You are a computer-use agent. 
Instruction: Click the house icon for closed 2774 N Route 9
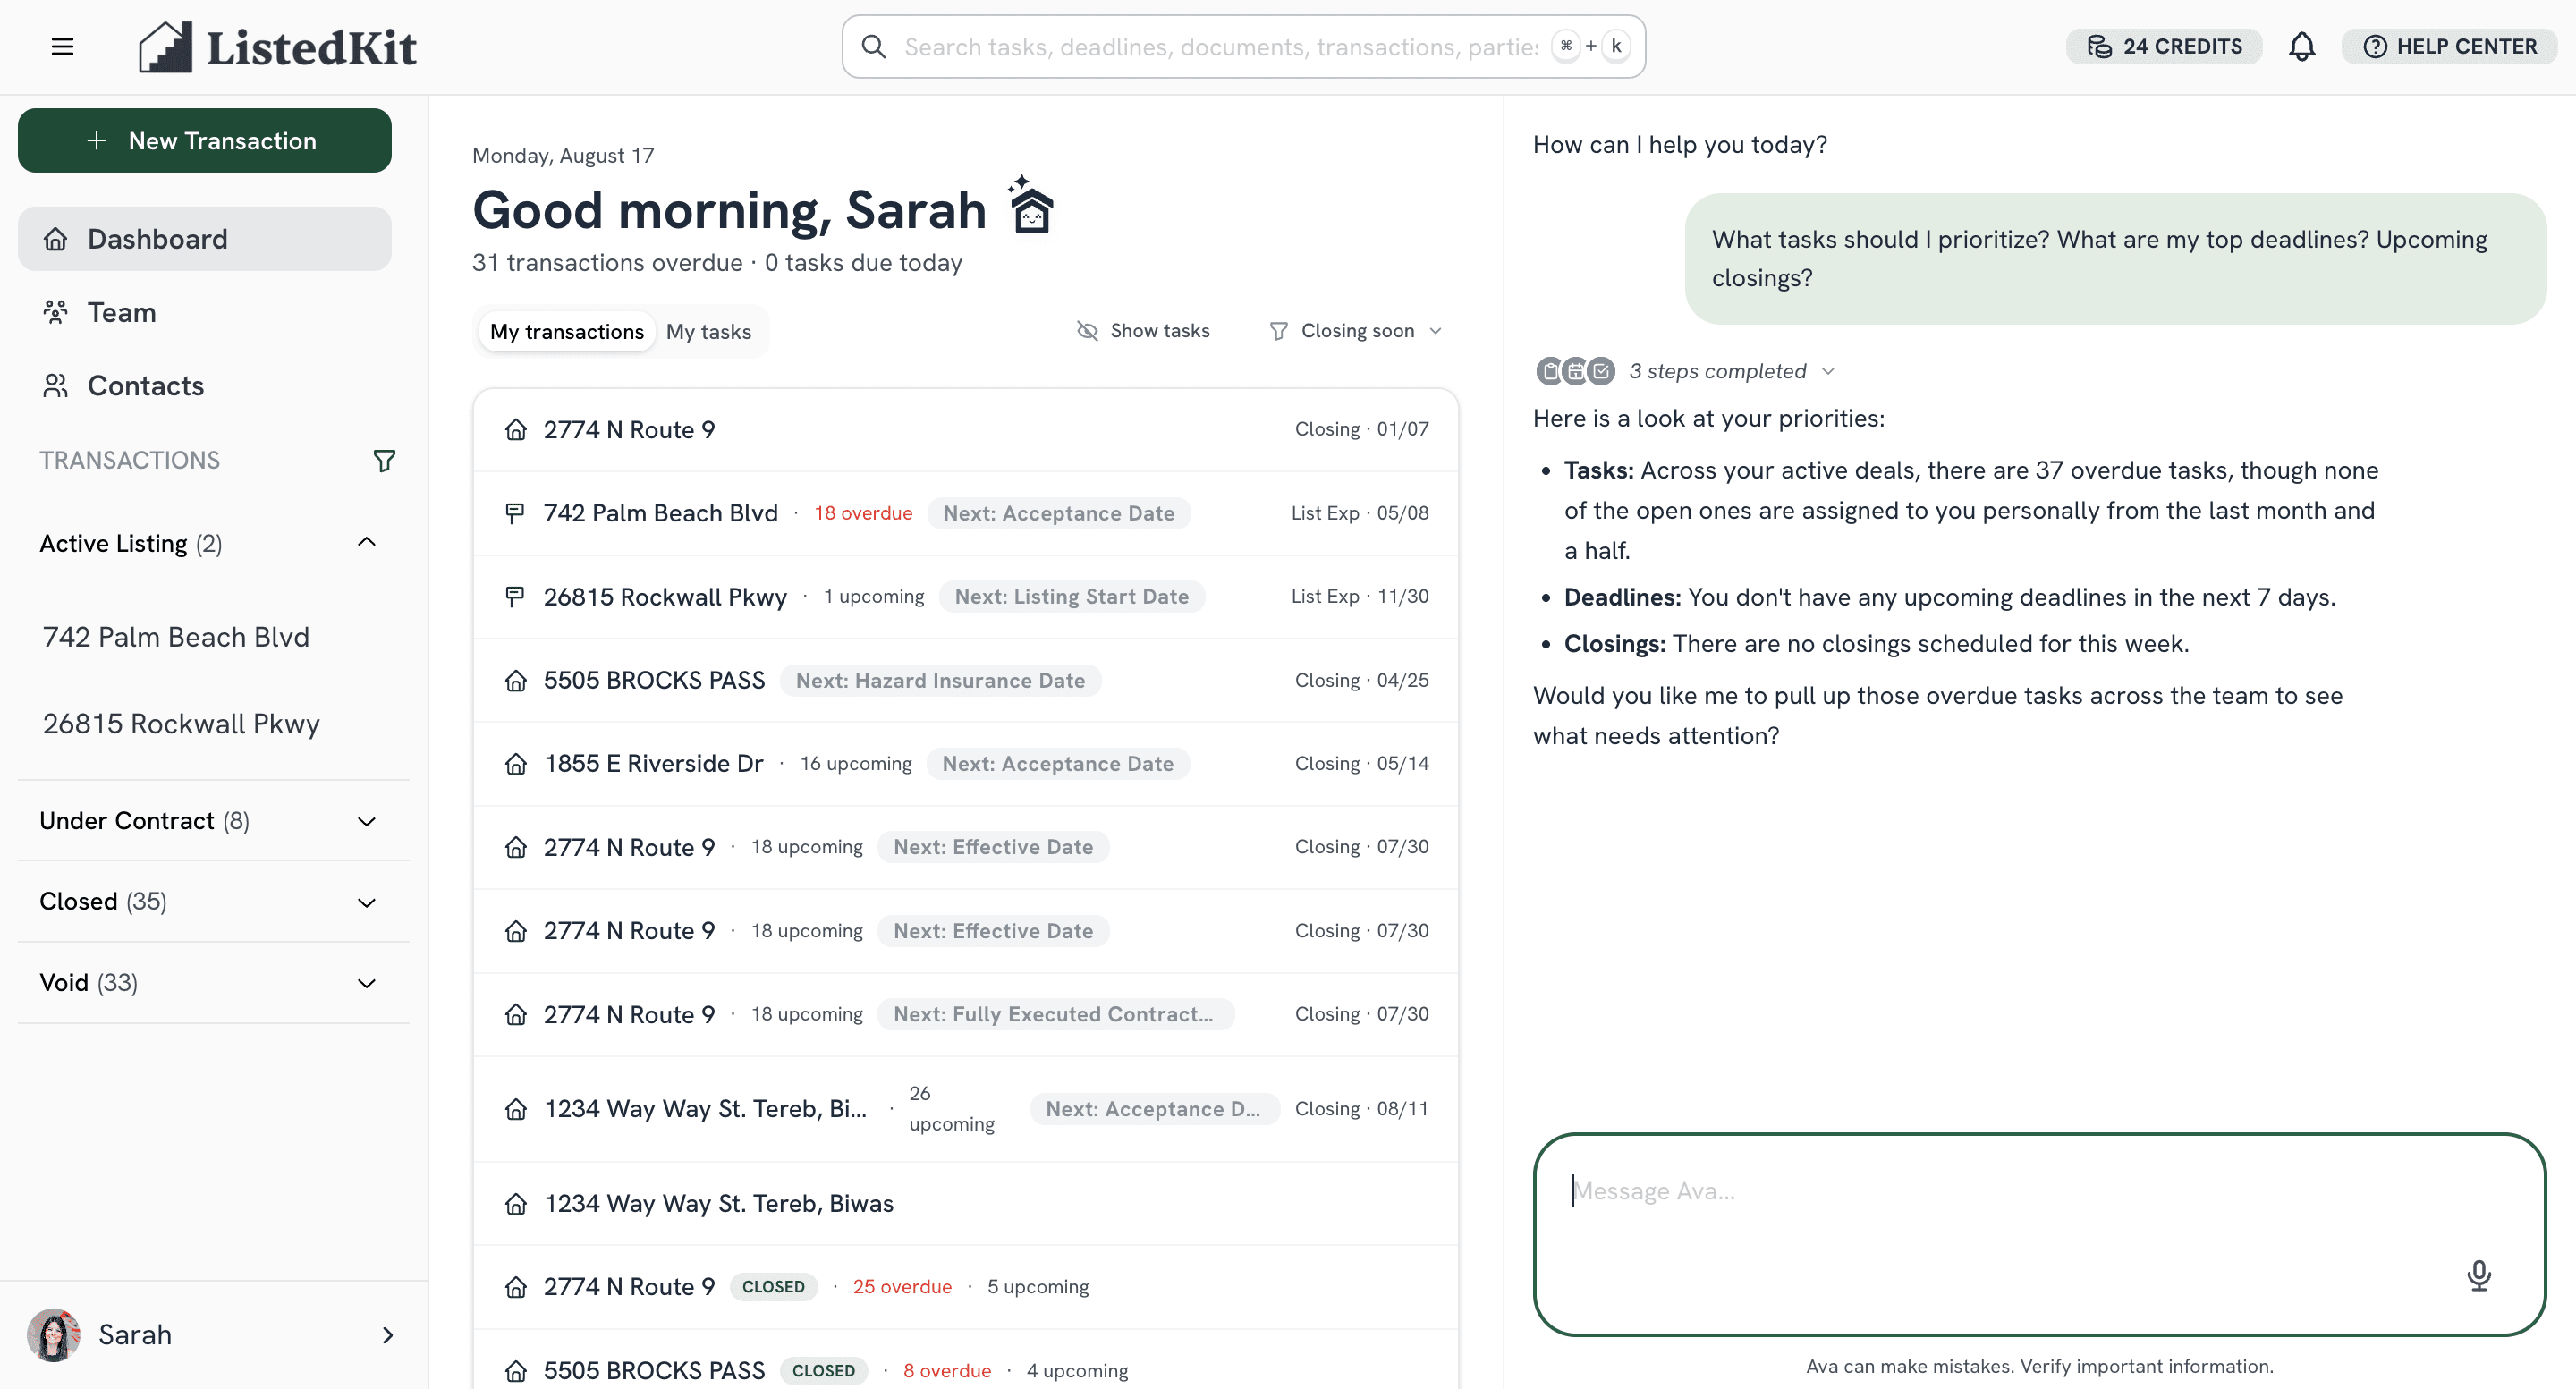(515, 1287)
